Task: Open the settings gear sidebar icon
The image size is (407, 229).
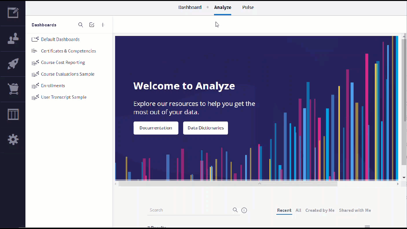Action: tap(13, 140)
